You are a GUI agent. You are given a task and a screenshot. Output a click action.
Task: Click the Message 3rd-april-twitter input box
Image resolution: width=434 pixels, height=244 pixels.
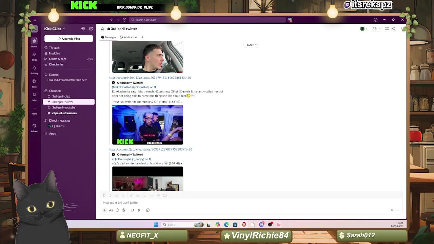pyautogui.click(x=251, y=203)
